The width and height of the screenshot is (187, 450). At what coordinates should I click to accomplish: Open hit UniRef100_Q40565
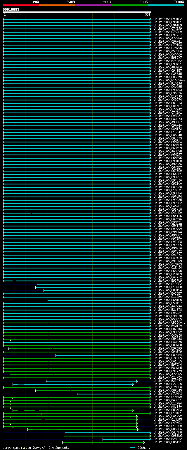168,87
